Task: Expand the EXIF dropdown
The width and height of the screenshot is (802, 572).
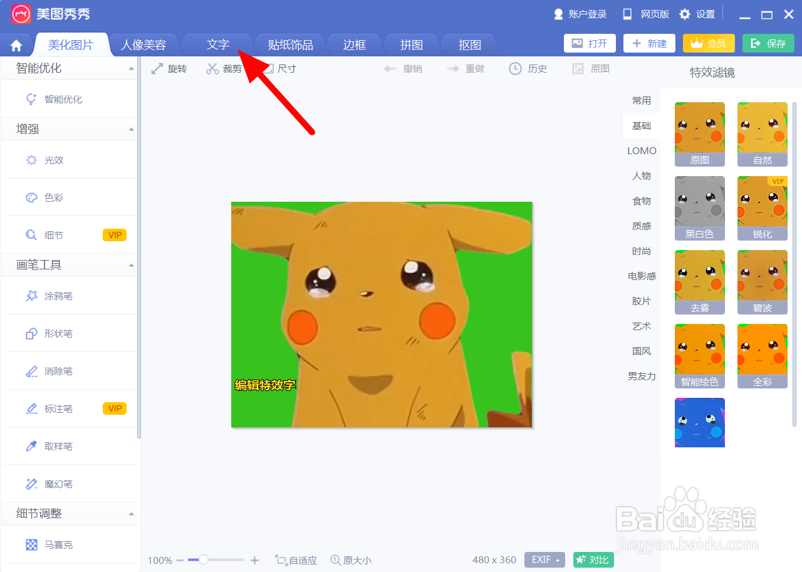Action: point(544,559)
